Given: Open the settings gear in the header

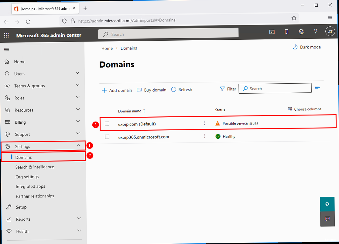Looking at the screenshot, I should coord(301,32).
